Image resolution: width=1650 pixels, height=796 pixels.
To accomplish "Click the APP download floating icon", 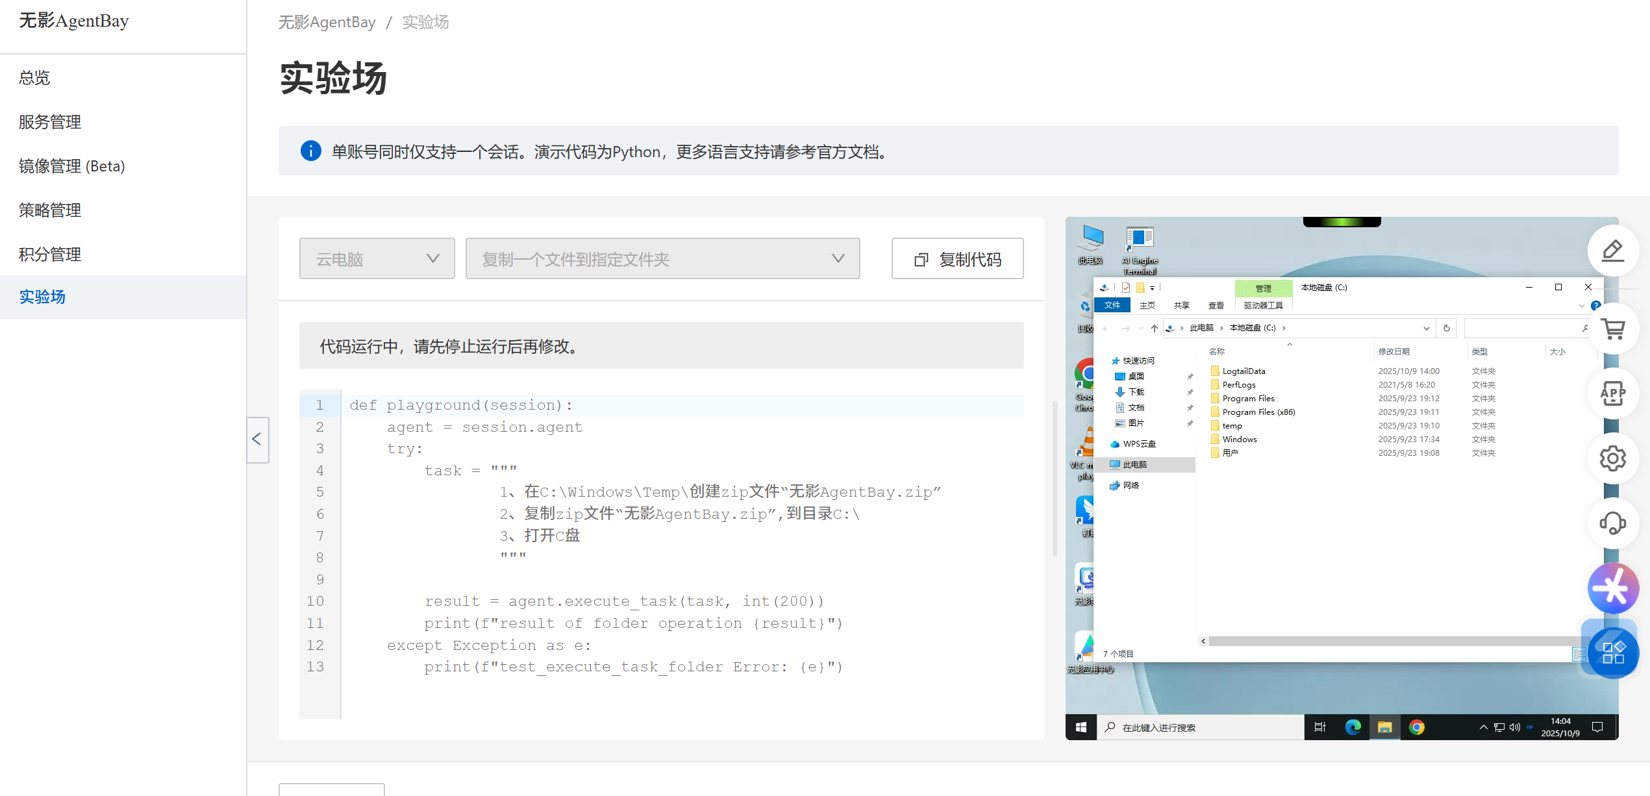I will pos(1612,393).
